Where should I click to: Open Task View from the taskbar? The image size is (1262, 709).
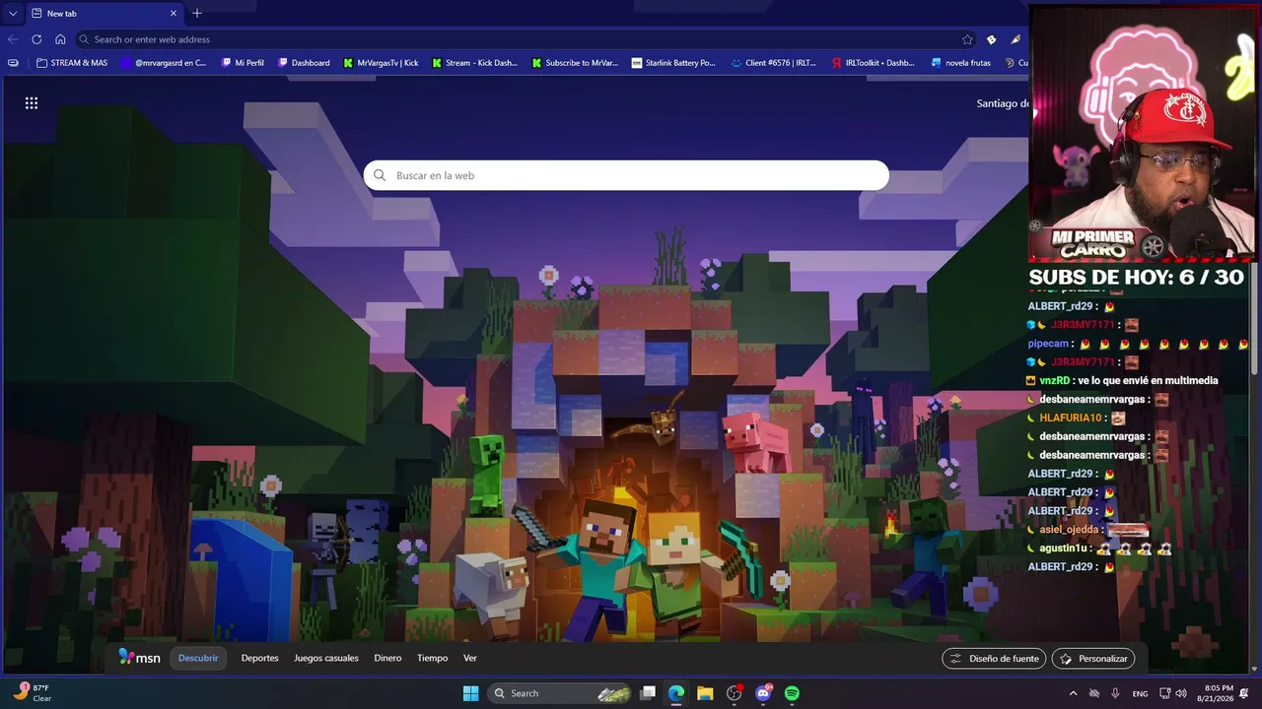tap(648, 693)
